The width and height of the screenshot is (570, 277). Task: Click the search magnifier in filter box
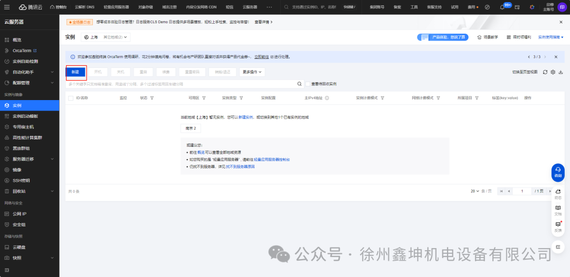(x=300, y=84)
